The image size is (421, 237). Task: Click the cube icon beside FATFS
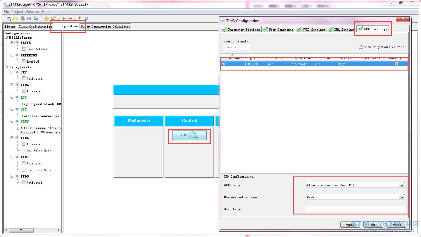click(17, 43)
